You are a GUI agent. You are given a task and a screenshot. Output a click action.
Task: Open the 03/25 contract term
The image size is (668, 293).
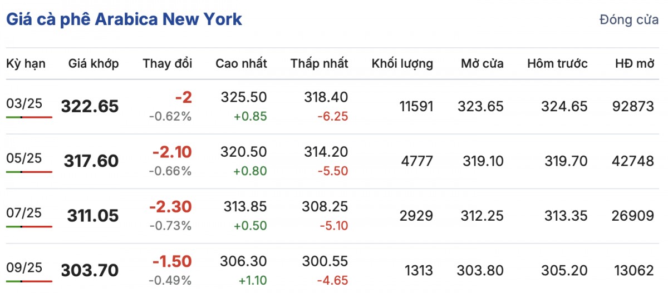24,103
